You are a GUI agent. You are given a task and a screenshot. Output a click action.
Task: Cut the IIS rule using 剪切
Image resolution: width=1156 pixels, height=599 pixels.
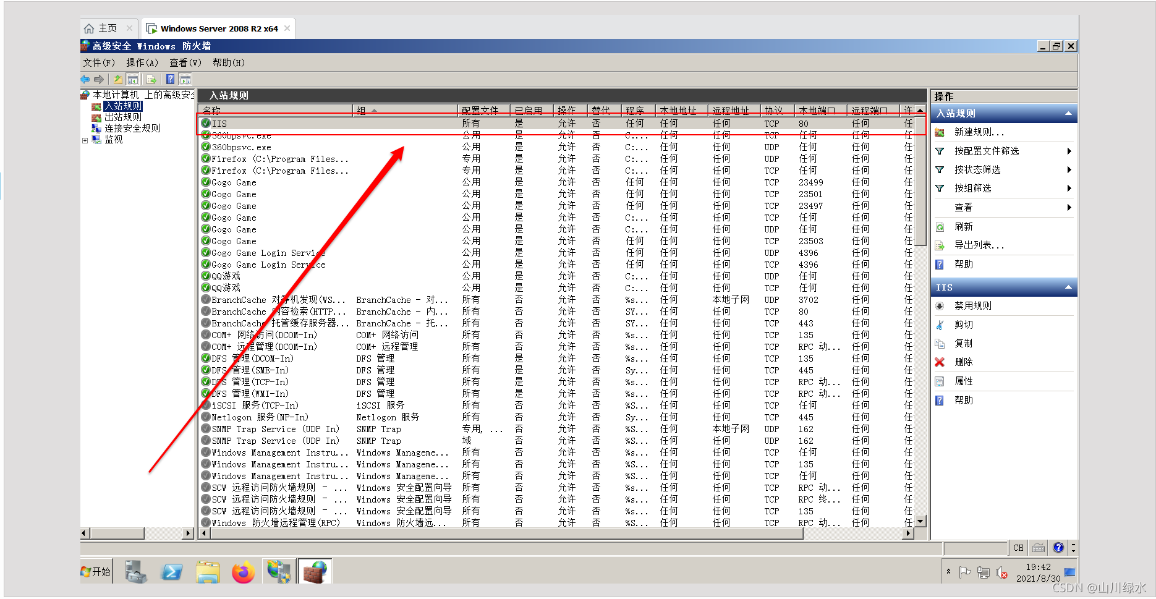click(x=963, y=325)
